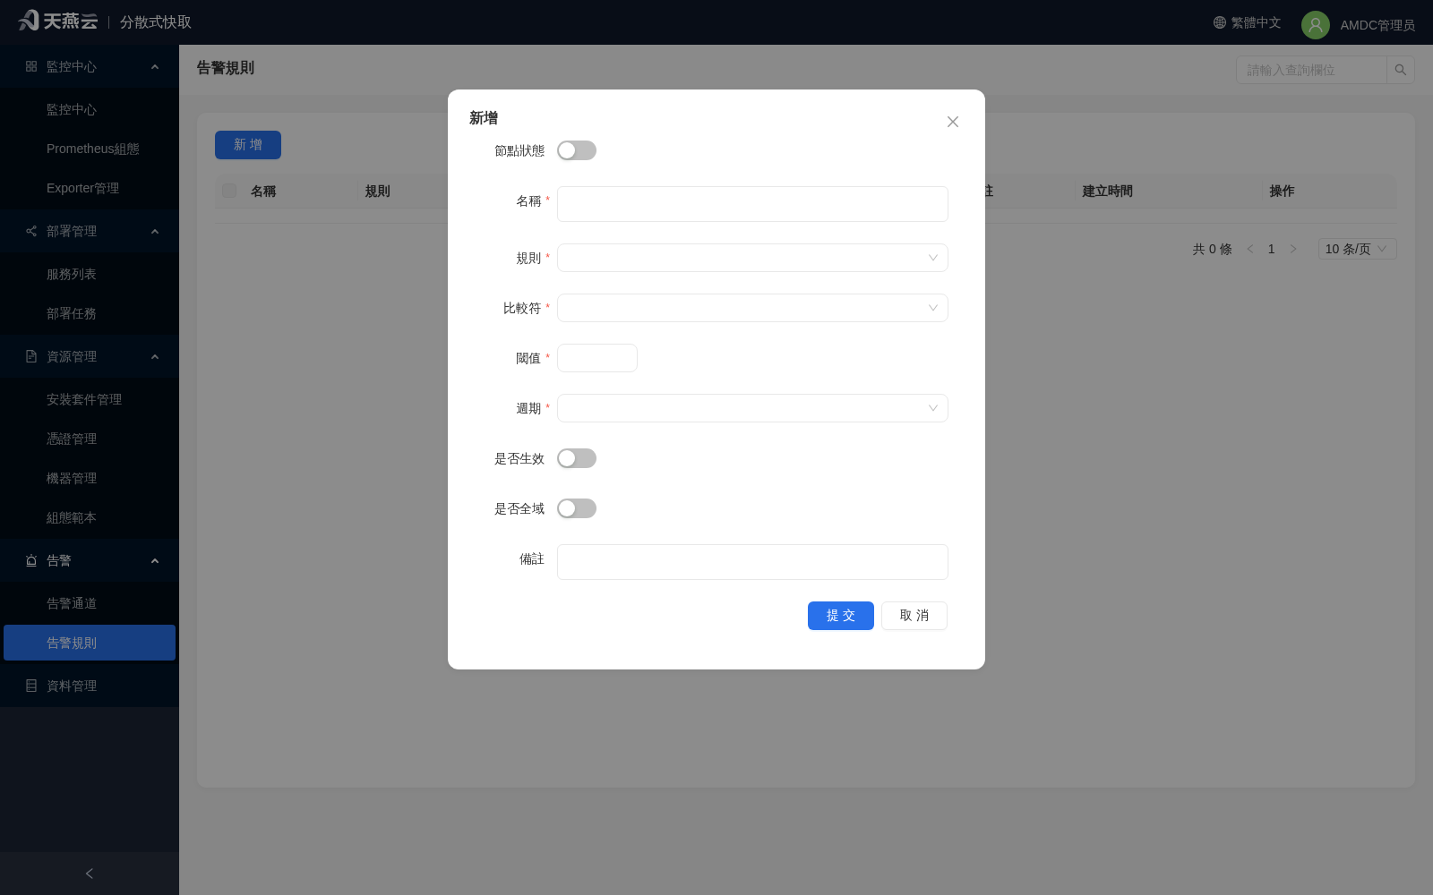Open the 規則 dropdown in dialog
Screen dimensions: 1433x895
(752, 258)
